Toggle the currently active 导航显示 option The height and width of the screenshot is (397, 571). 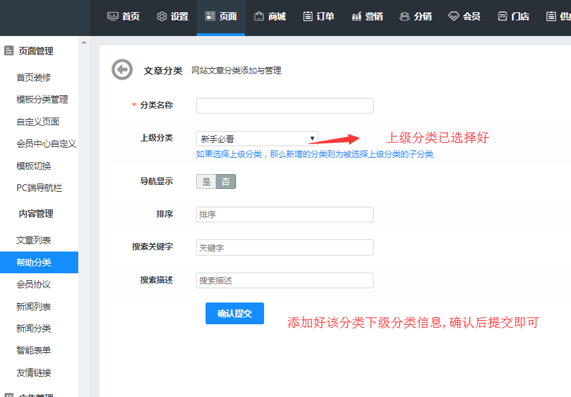[x=225, y=181]
